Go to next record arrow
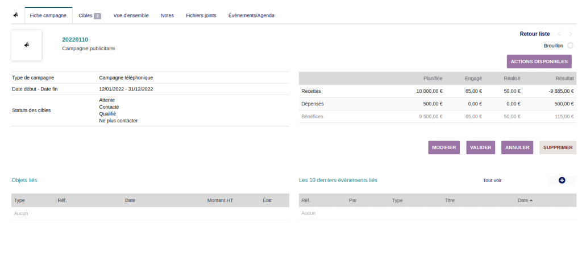This screenshot has width=582, height=255. (571, 34)
